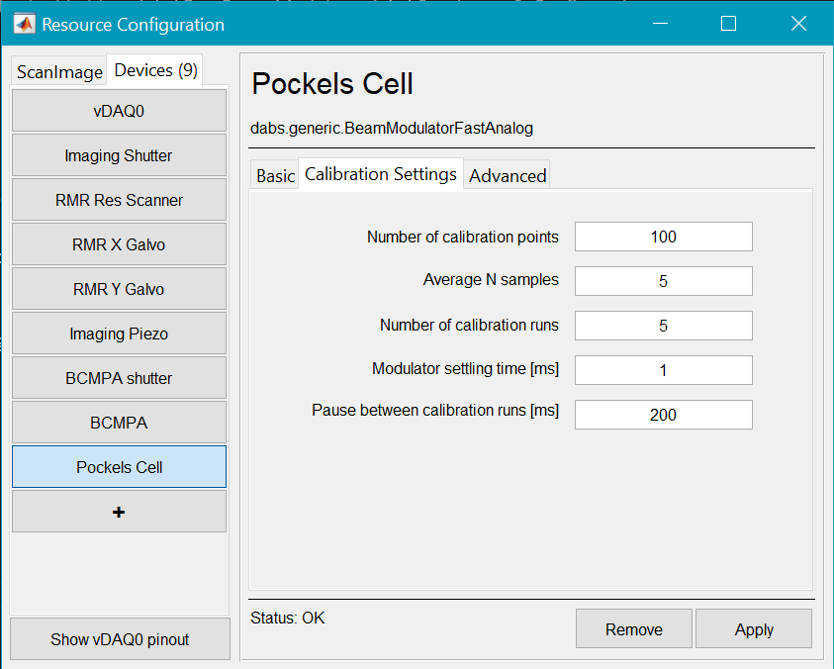Switch to the ScanImage tab

59,72
